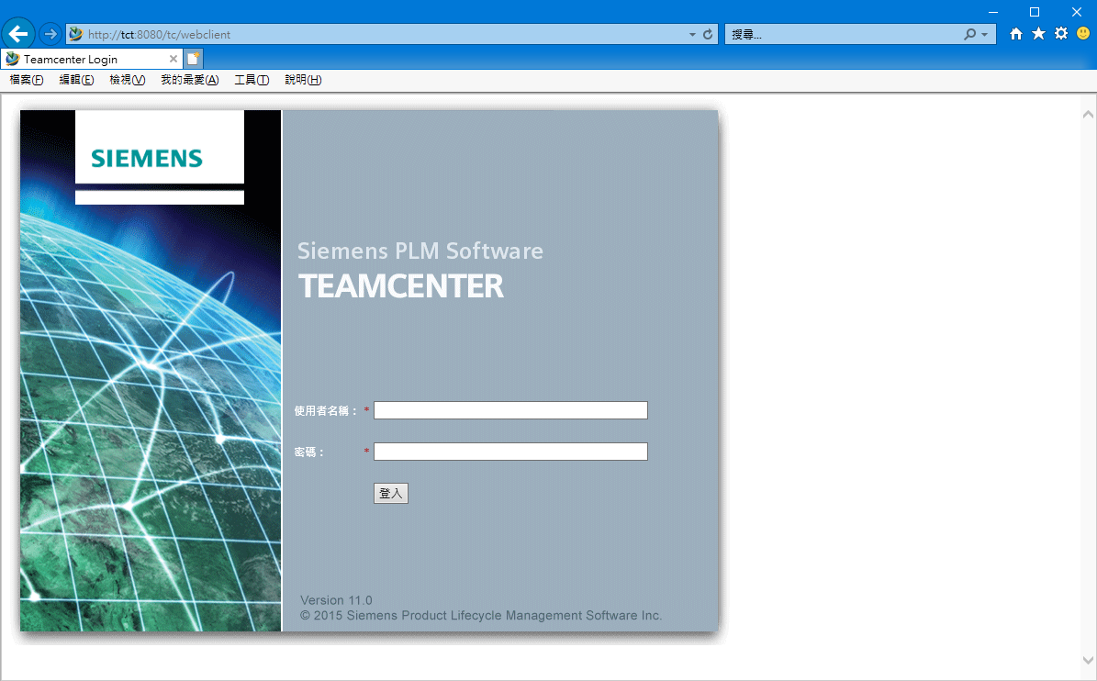Image resolution: width=1097 pixels, height=681 pixels.
Task: Click the browser Forward arrow button
Action: click(x=50, y=34)
